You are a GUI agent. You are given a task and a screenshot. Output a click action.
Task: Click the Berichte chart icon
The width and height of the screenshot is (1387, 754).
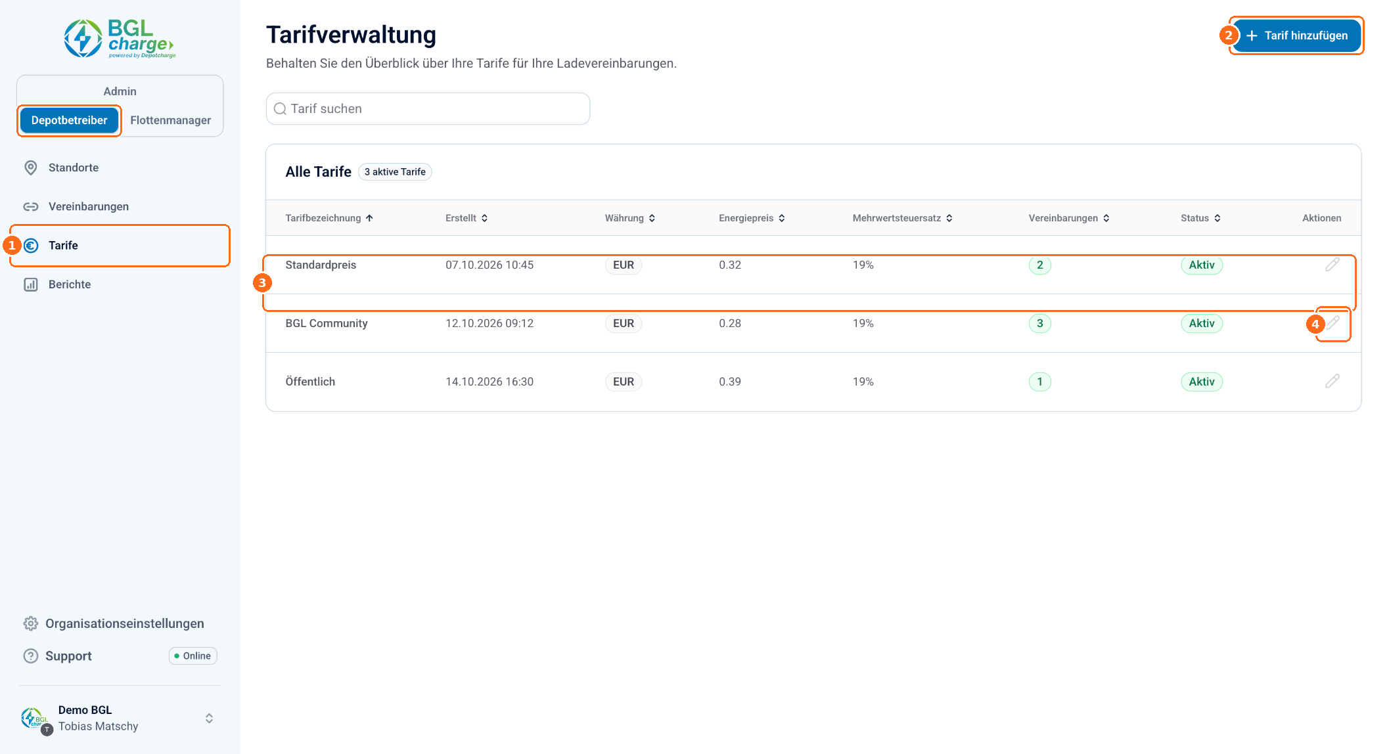(31, 284)
